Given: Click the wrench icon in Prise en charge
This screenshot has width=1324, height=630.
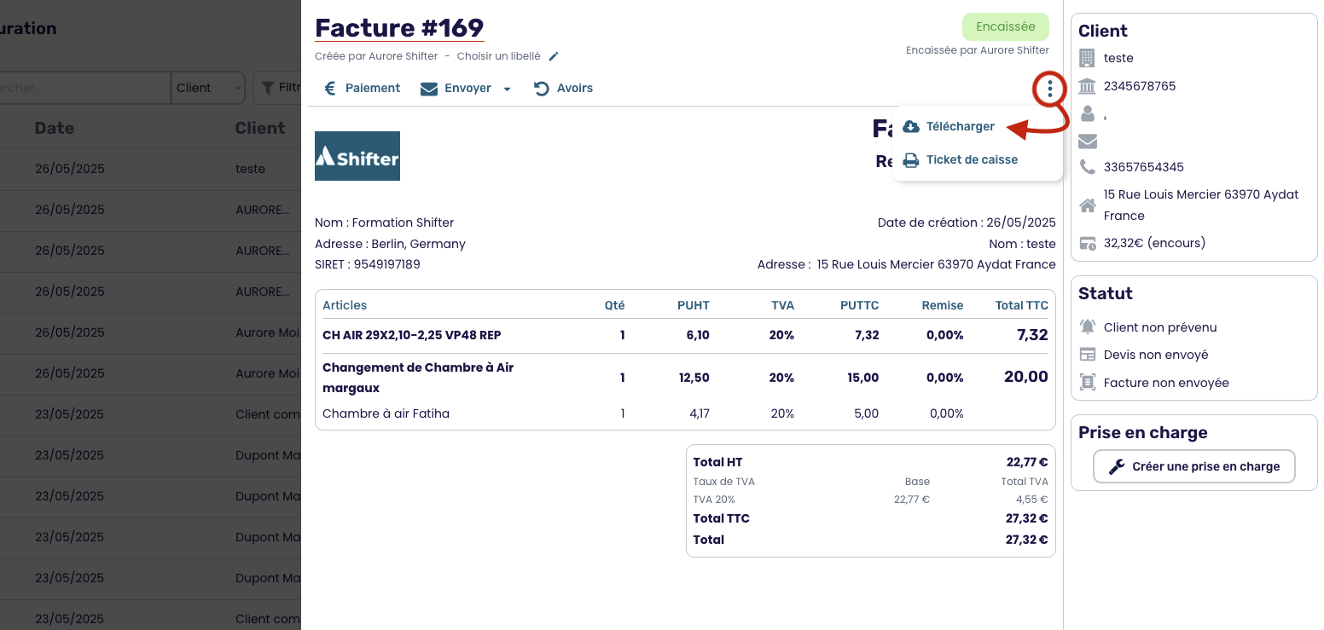Looking at the screenshot, I should [x=1116, y=466].
